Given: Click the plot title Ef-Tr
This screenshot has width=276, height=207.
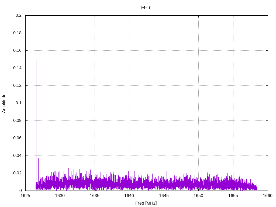Looking at the screenshot, I should click(x=146, y=8).
